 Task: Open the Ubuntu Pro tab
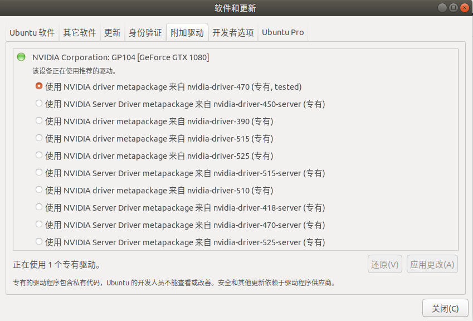coord(282,32)
